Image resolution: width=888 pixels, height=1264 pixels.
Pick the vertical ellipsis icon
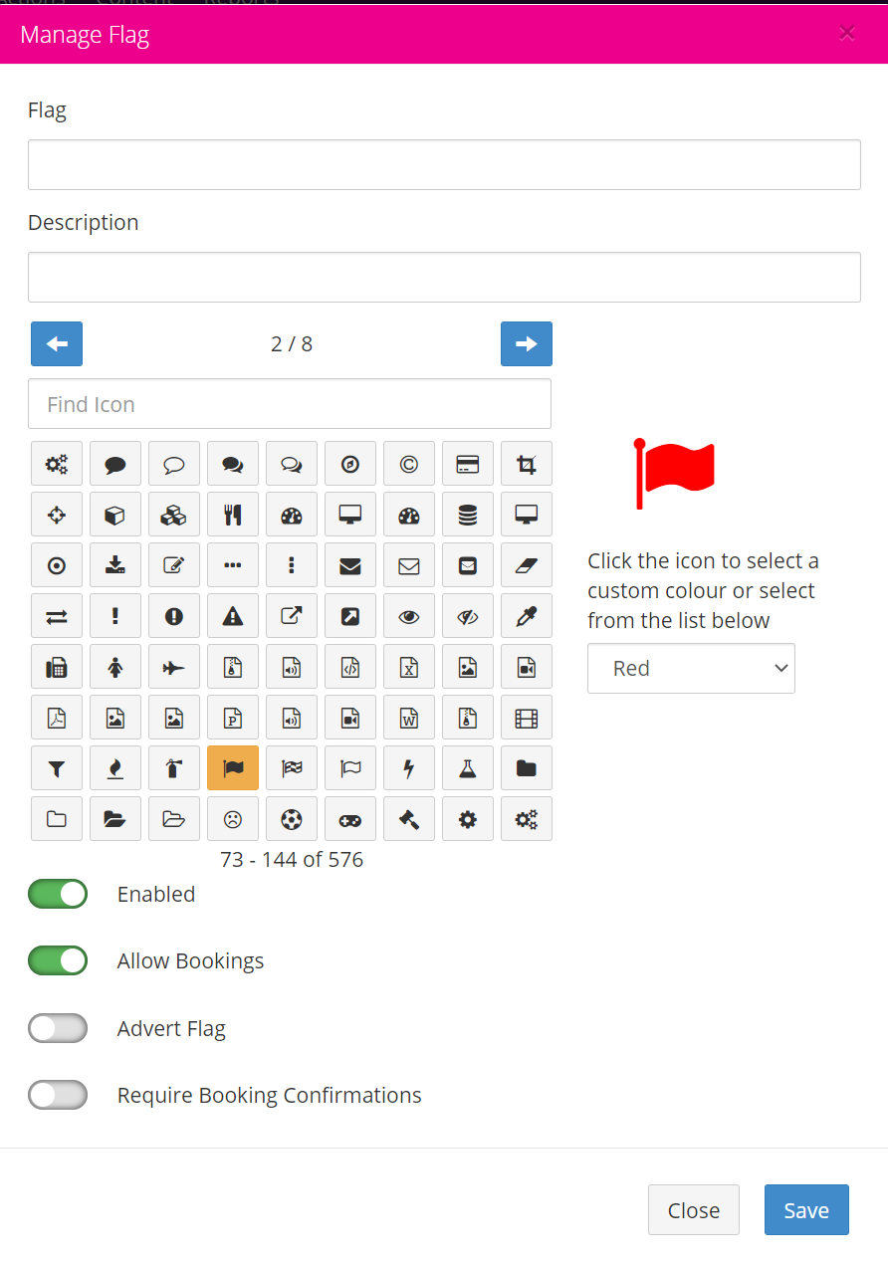292,565
